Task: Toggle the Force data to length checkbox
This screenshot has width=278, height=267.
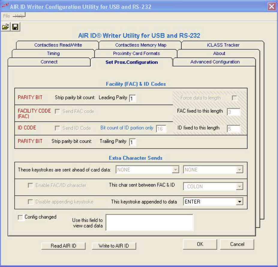Action: pos(234,98)
